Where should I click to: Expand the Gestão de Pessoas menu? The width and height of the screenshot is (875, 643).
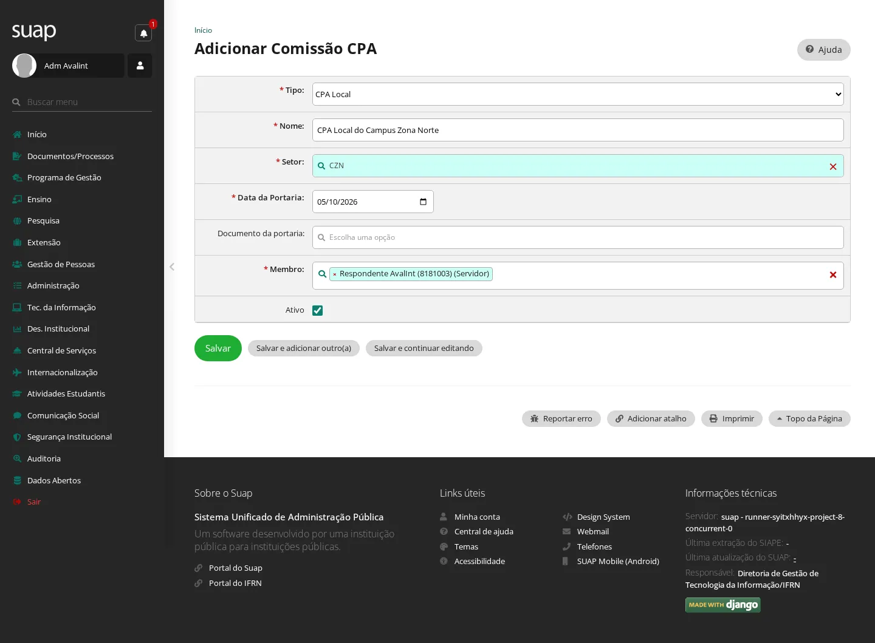tap(61, 264)
